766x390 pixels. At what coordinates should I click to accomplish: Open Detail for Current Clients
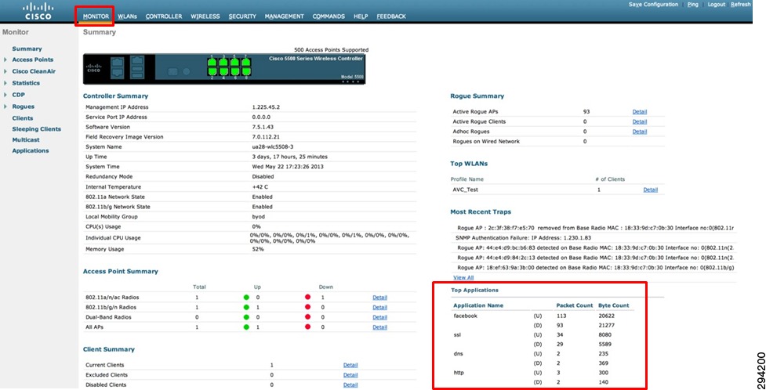click(350, 365)
